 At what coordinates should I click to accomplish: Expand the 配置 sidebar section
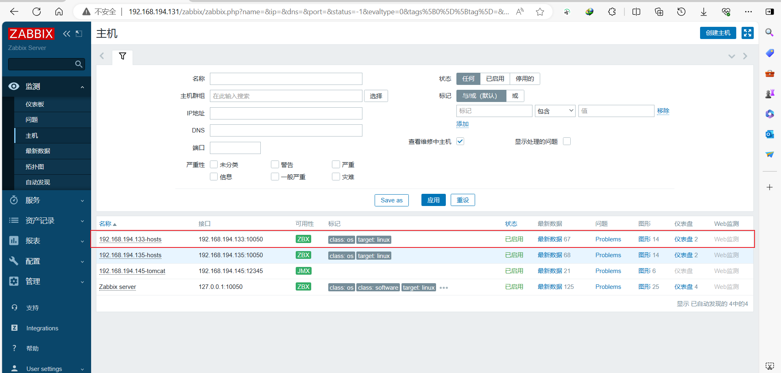coord(46,261)
